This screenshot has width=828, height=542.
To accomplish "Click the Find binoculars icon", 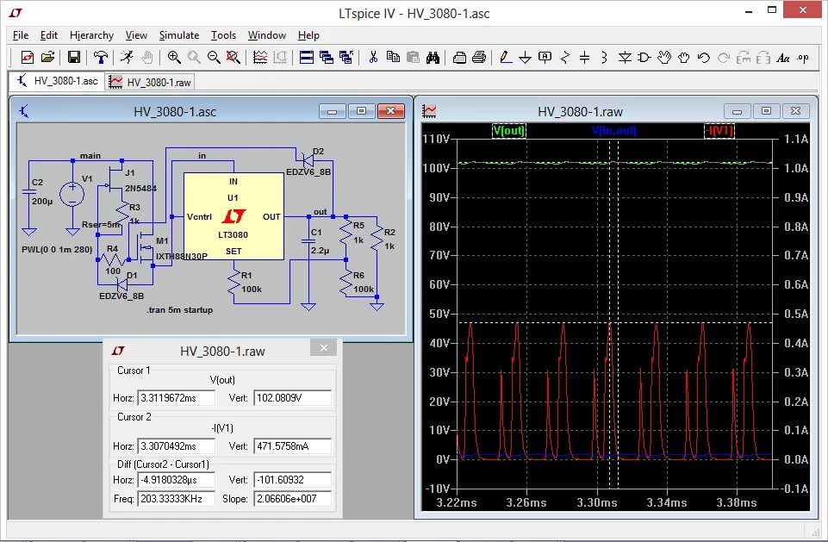I will coord(433,57).
